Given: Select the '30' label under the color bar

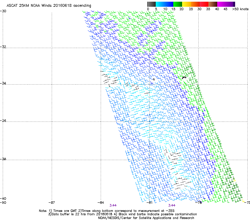Looking at the screenshot, I should [x=199, y=9].
